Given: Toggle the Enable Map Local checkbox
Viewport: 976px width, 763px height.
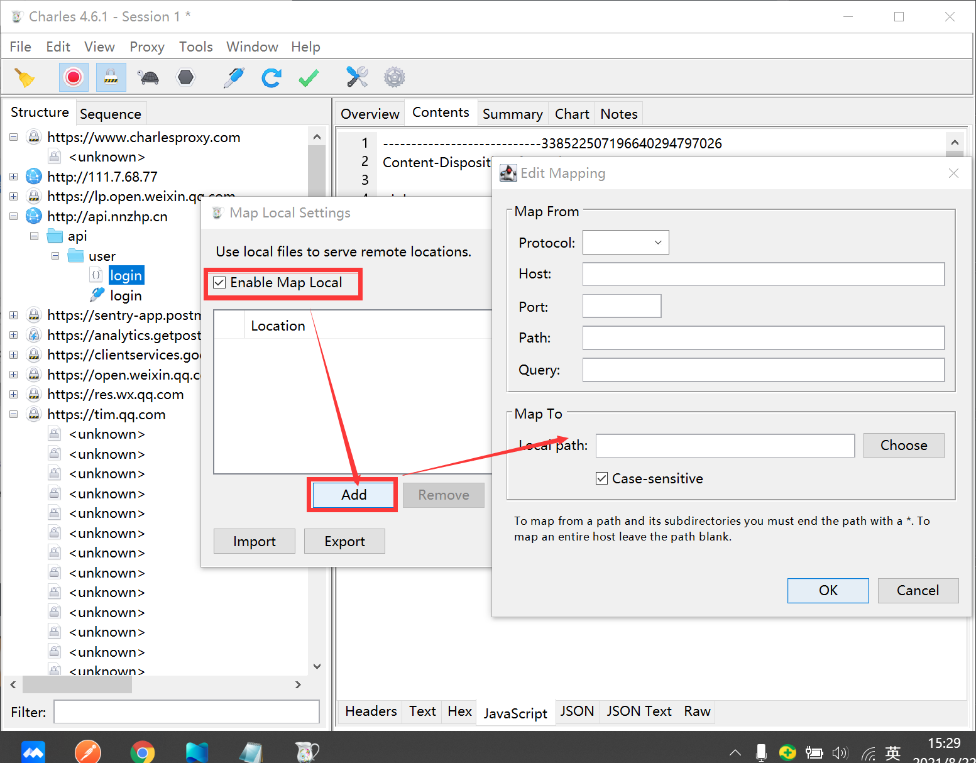Looking at the screenshot, I should (x=219, y=283).
